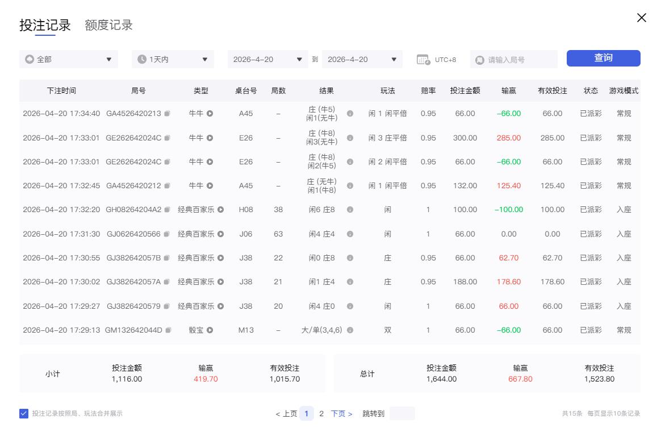
Task: Open the start date 2026-4-20 dropdown
Action: click(267, 60)
